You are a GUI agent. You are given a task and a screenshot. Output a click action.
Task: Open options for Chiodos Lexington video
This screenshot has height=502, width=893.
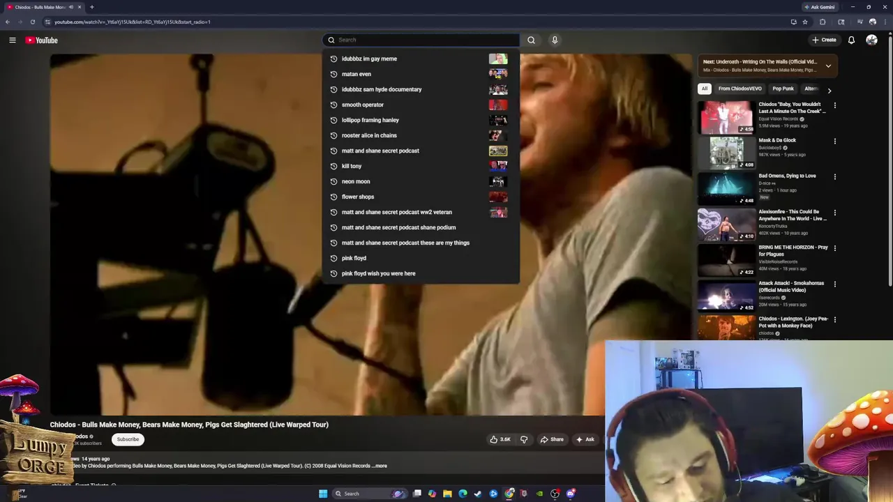point(834,319)
